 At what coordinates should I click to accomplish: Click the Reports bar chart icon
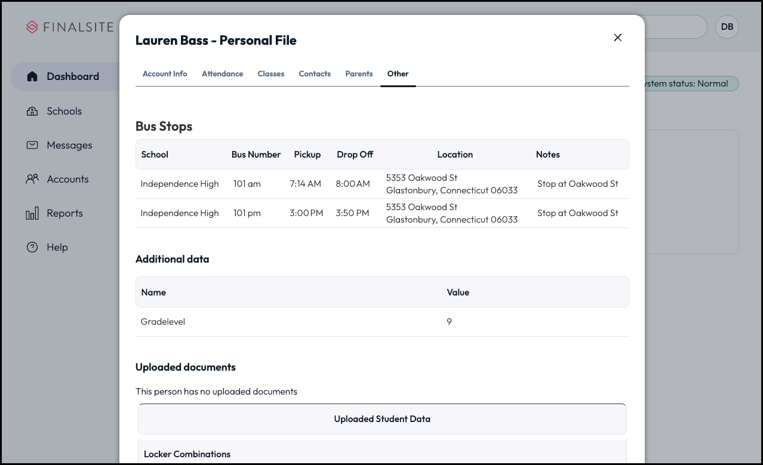32,213
